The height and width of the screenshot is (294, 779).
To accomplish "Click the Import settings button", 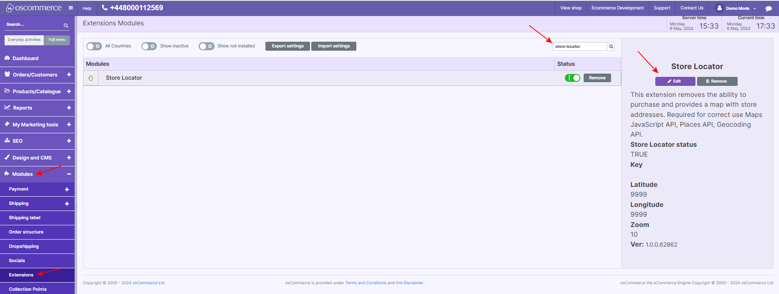I will click(334, 46).
